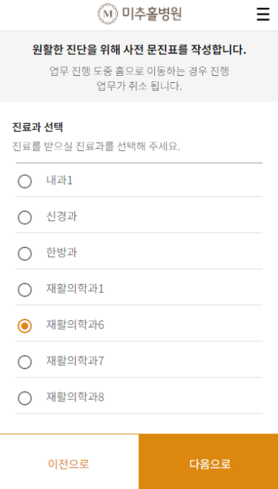
Task: Click the 미추홀병원 logo emblem
Action: (x=108, y=14)
